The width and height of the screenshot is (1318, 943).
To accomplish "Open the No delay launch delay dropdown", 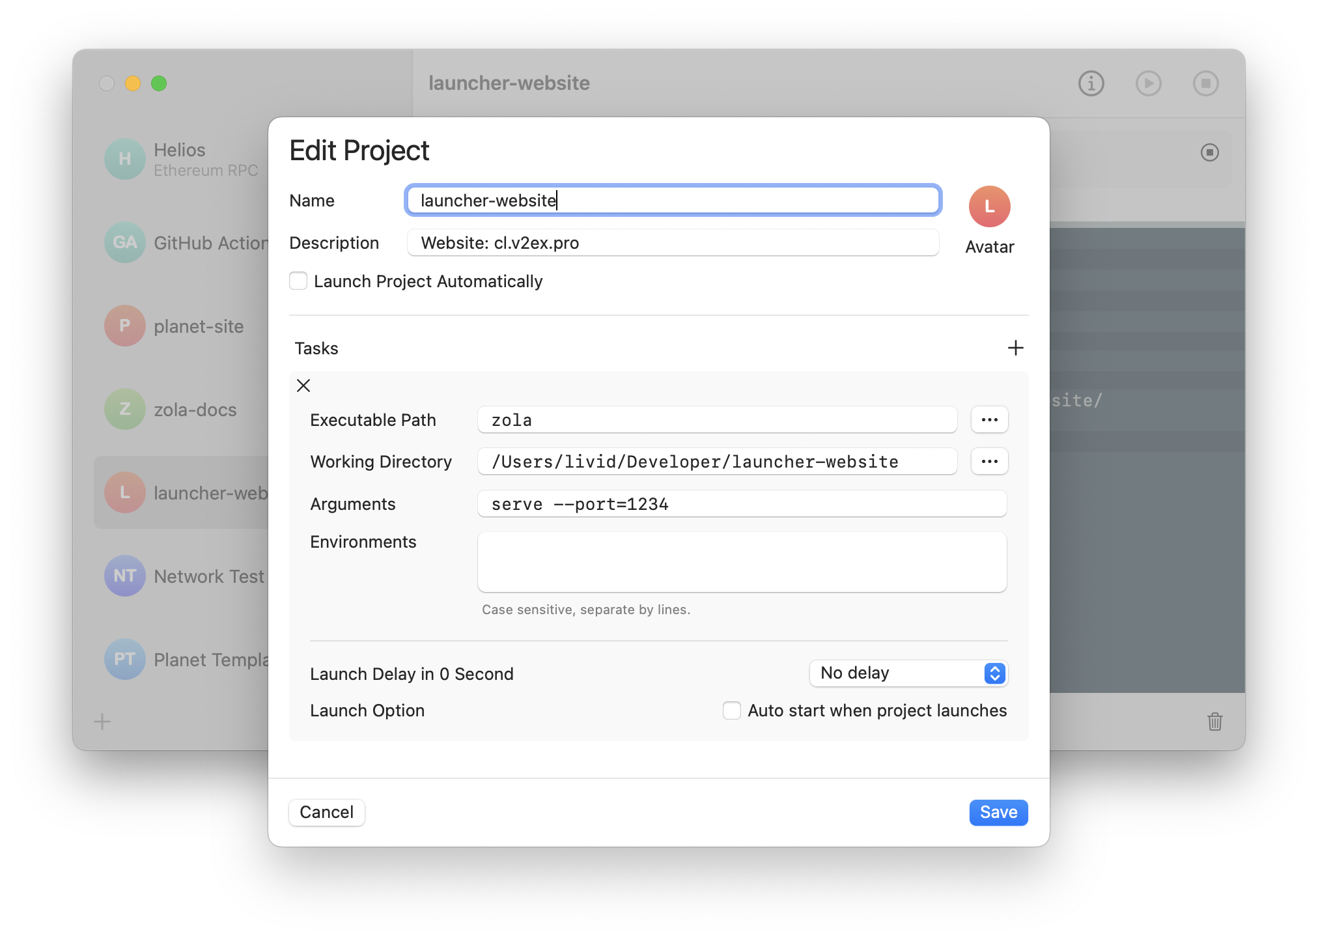I will 908,673.
